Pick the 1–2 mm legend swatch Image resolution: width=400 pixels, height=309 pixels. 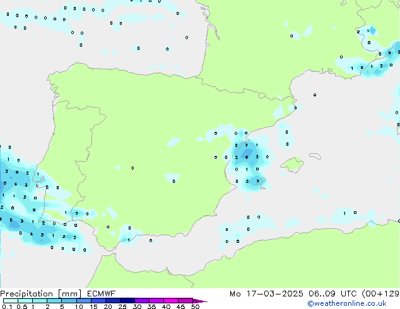click(x=40, y=301)
